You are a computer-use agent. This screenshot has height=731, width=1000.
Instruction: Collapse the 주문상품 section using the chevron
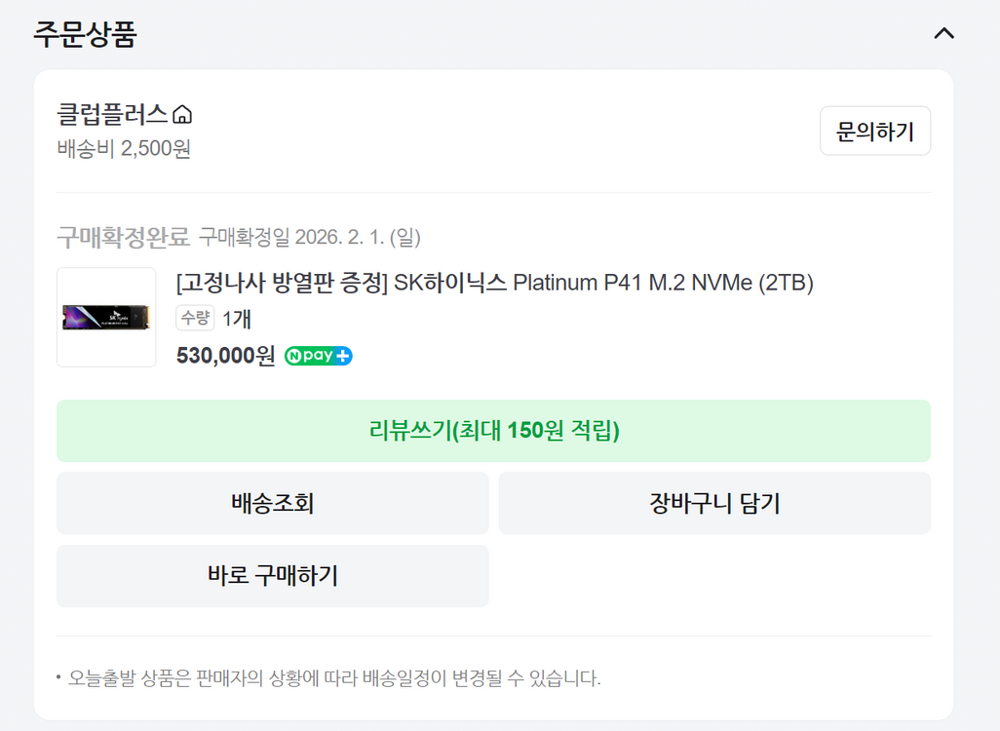[942, 32]
